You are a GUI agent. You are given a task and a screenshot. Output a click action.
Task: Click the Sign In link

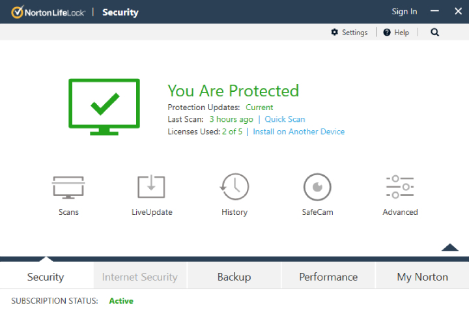[x=405, y=12]
